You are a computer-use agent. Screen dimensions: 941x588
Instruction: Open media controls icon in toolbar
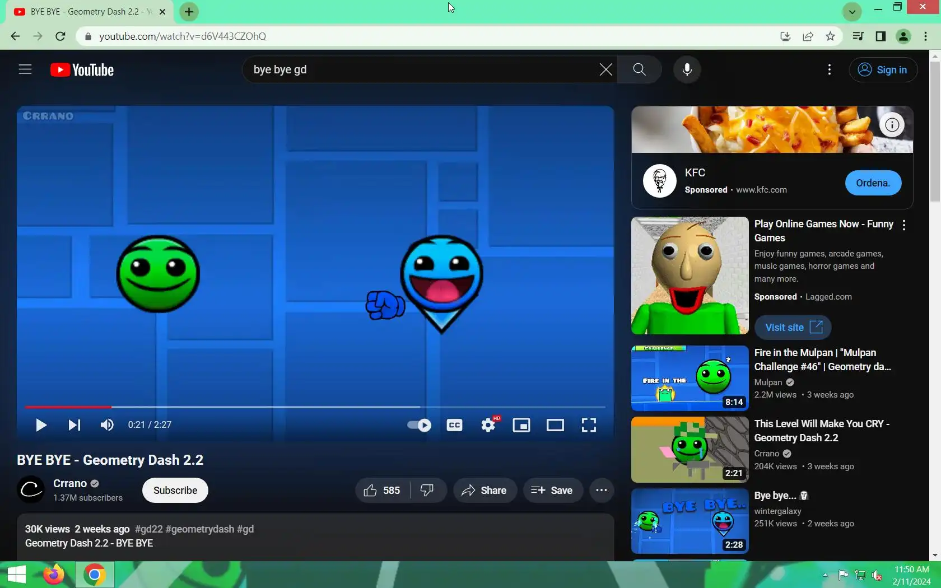[858, 36]
